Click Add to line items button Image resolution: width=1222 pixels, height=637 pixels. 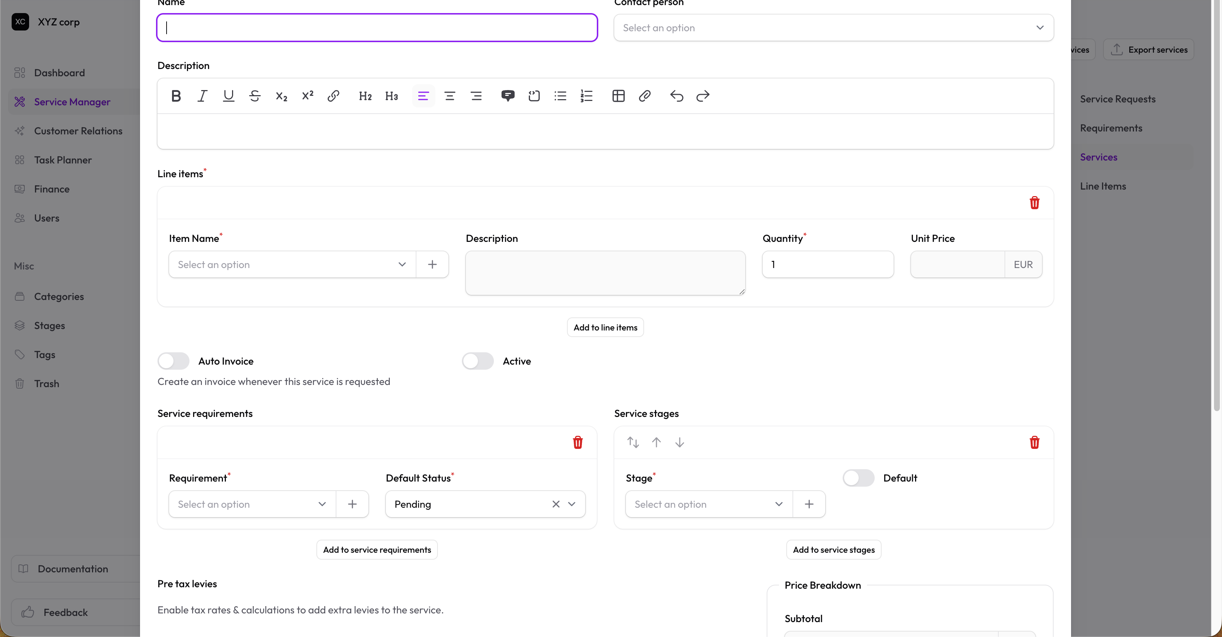(605, 327)
